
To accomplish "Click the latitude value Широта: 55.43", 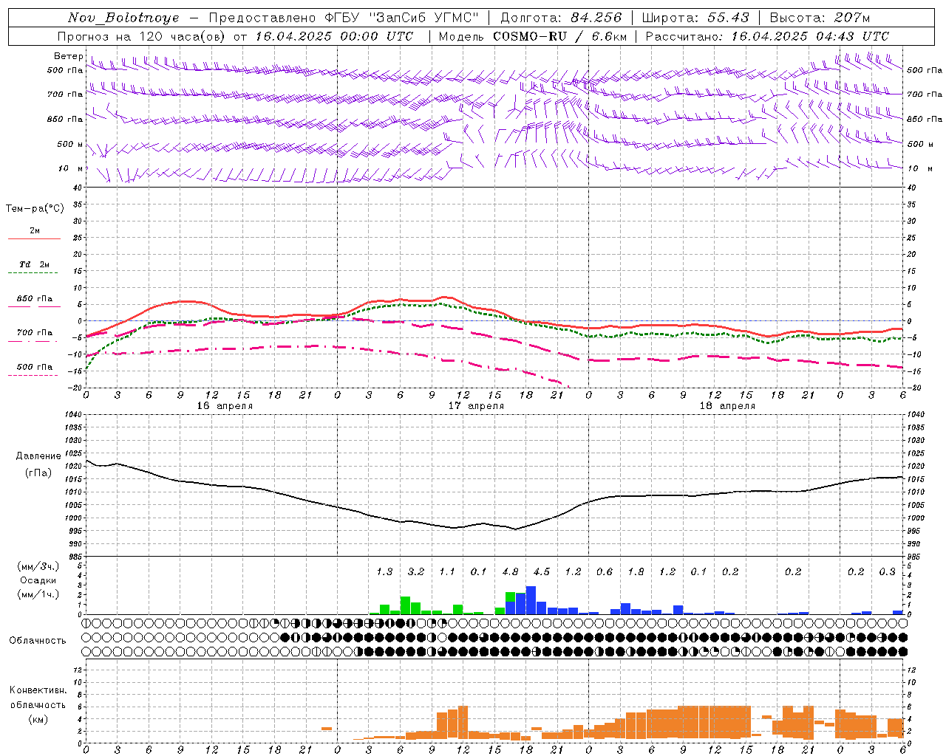I will [x=695, y=18].
